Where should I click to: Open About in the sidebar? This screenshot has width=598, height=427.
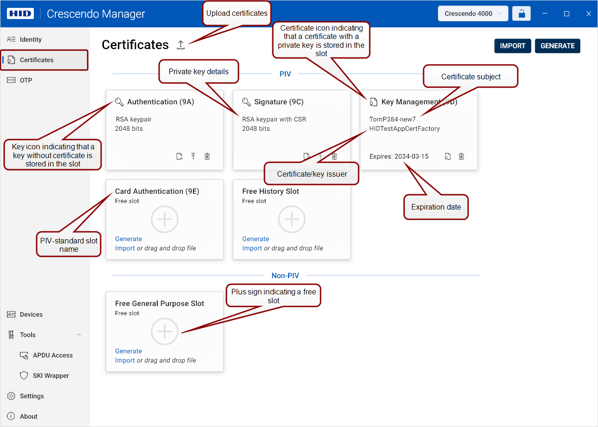point(44,416)
